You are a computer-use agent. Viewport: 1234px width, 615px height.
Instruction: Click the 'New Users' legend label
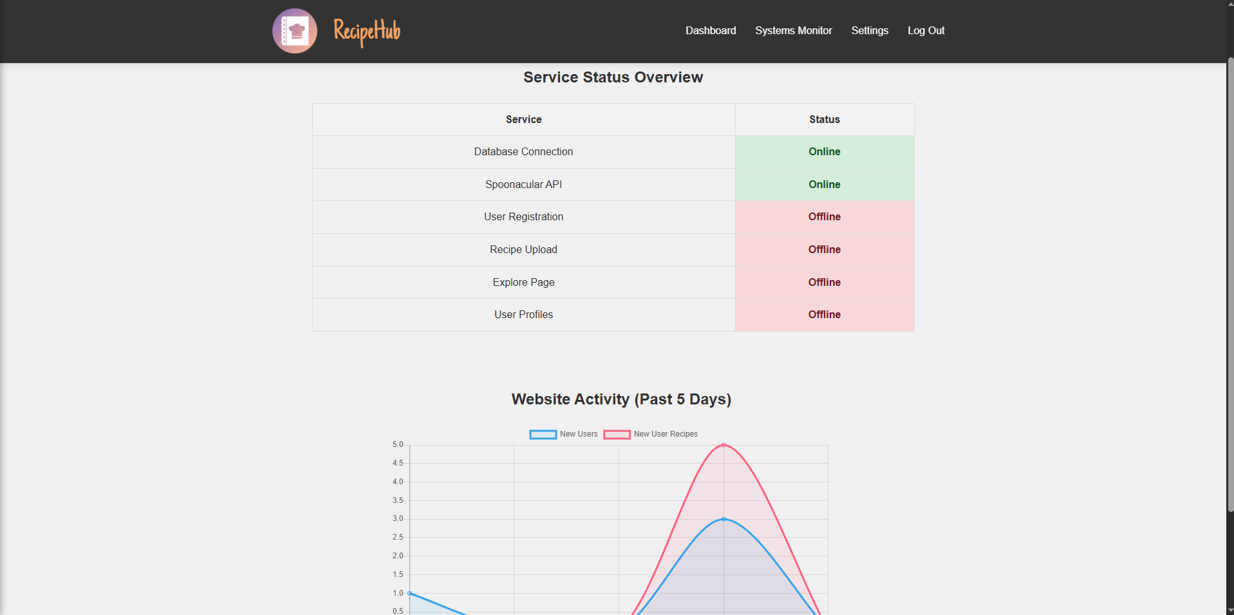(x=579, y=434)
